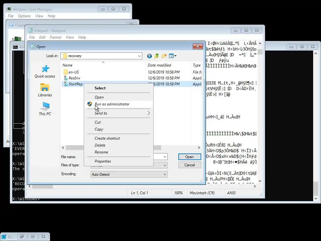Choose Rename in the context menu

click(x=101, y=152)
